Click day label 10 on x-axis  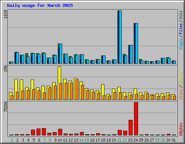60,140
